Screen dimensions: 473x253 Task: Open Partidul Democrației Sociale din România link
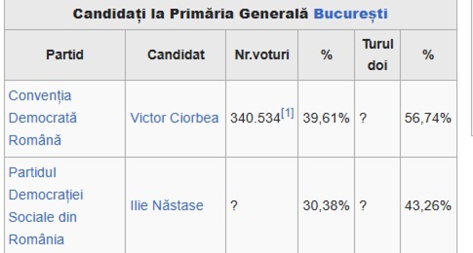(46, 206)
